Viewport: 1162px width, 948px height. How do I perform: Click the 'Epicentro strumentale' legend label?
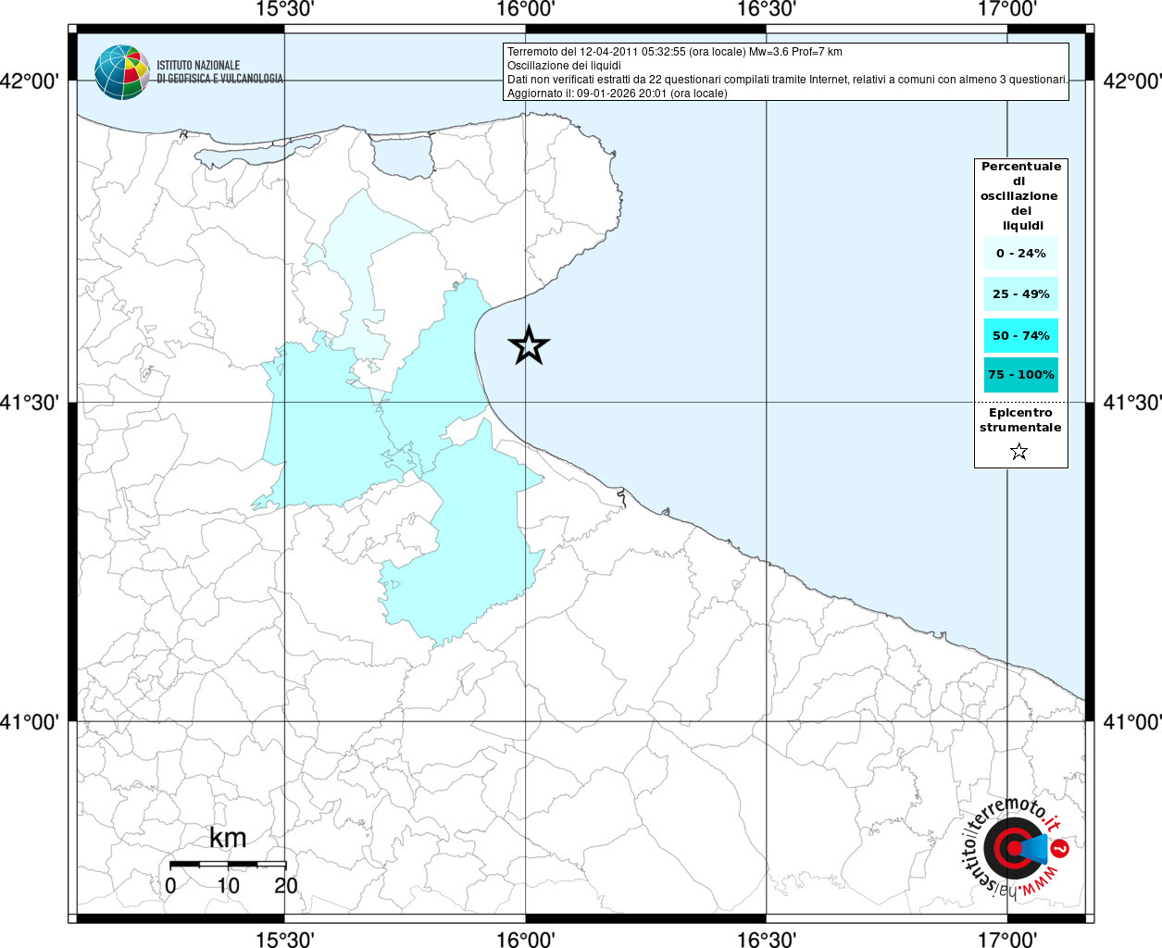tap(1020, 420)
